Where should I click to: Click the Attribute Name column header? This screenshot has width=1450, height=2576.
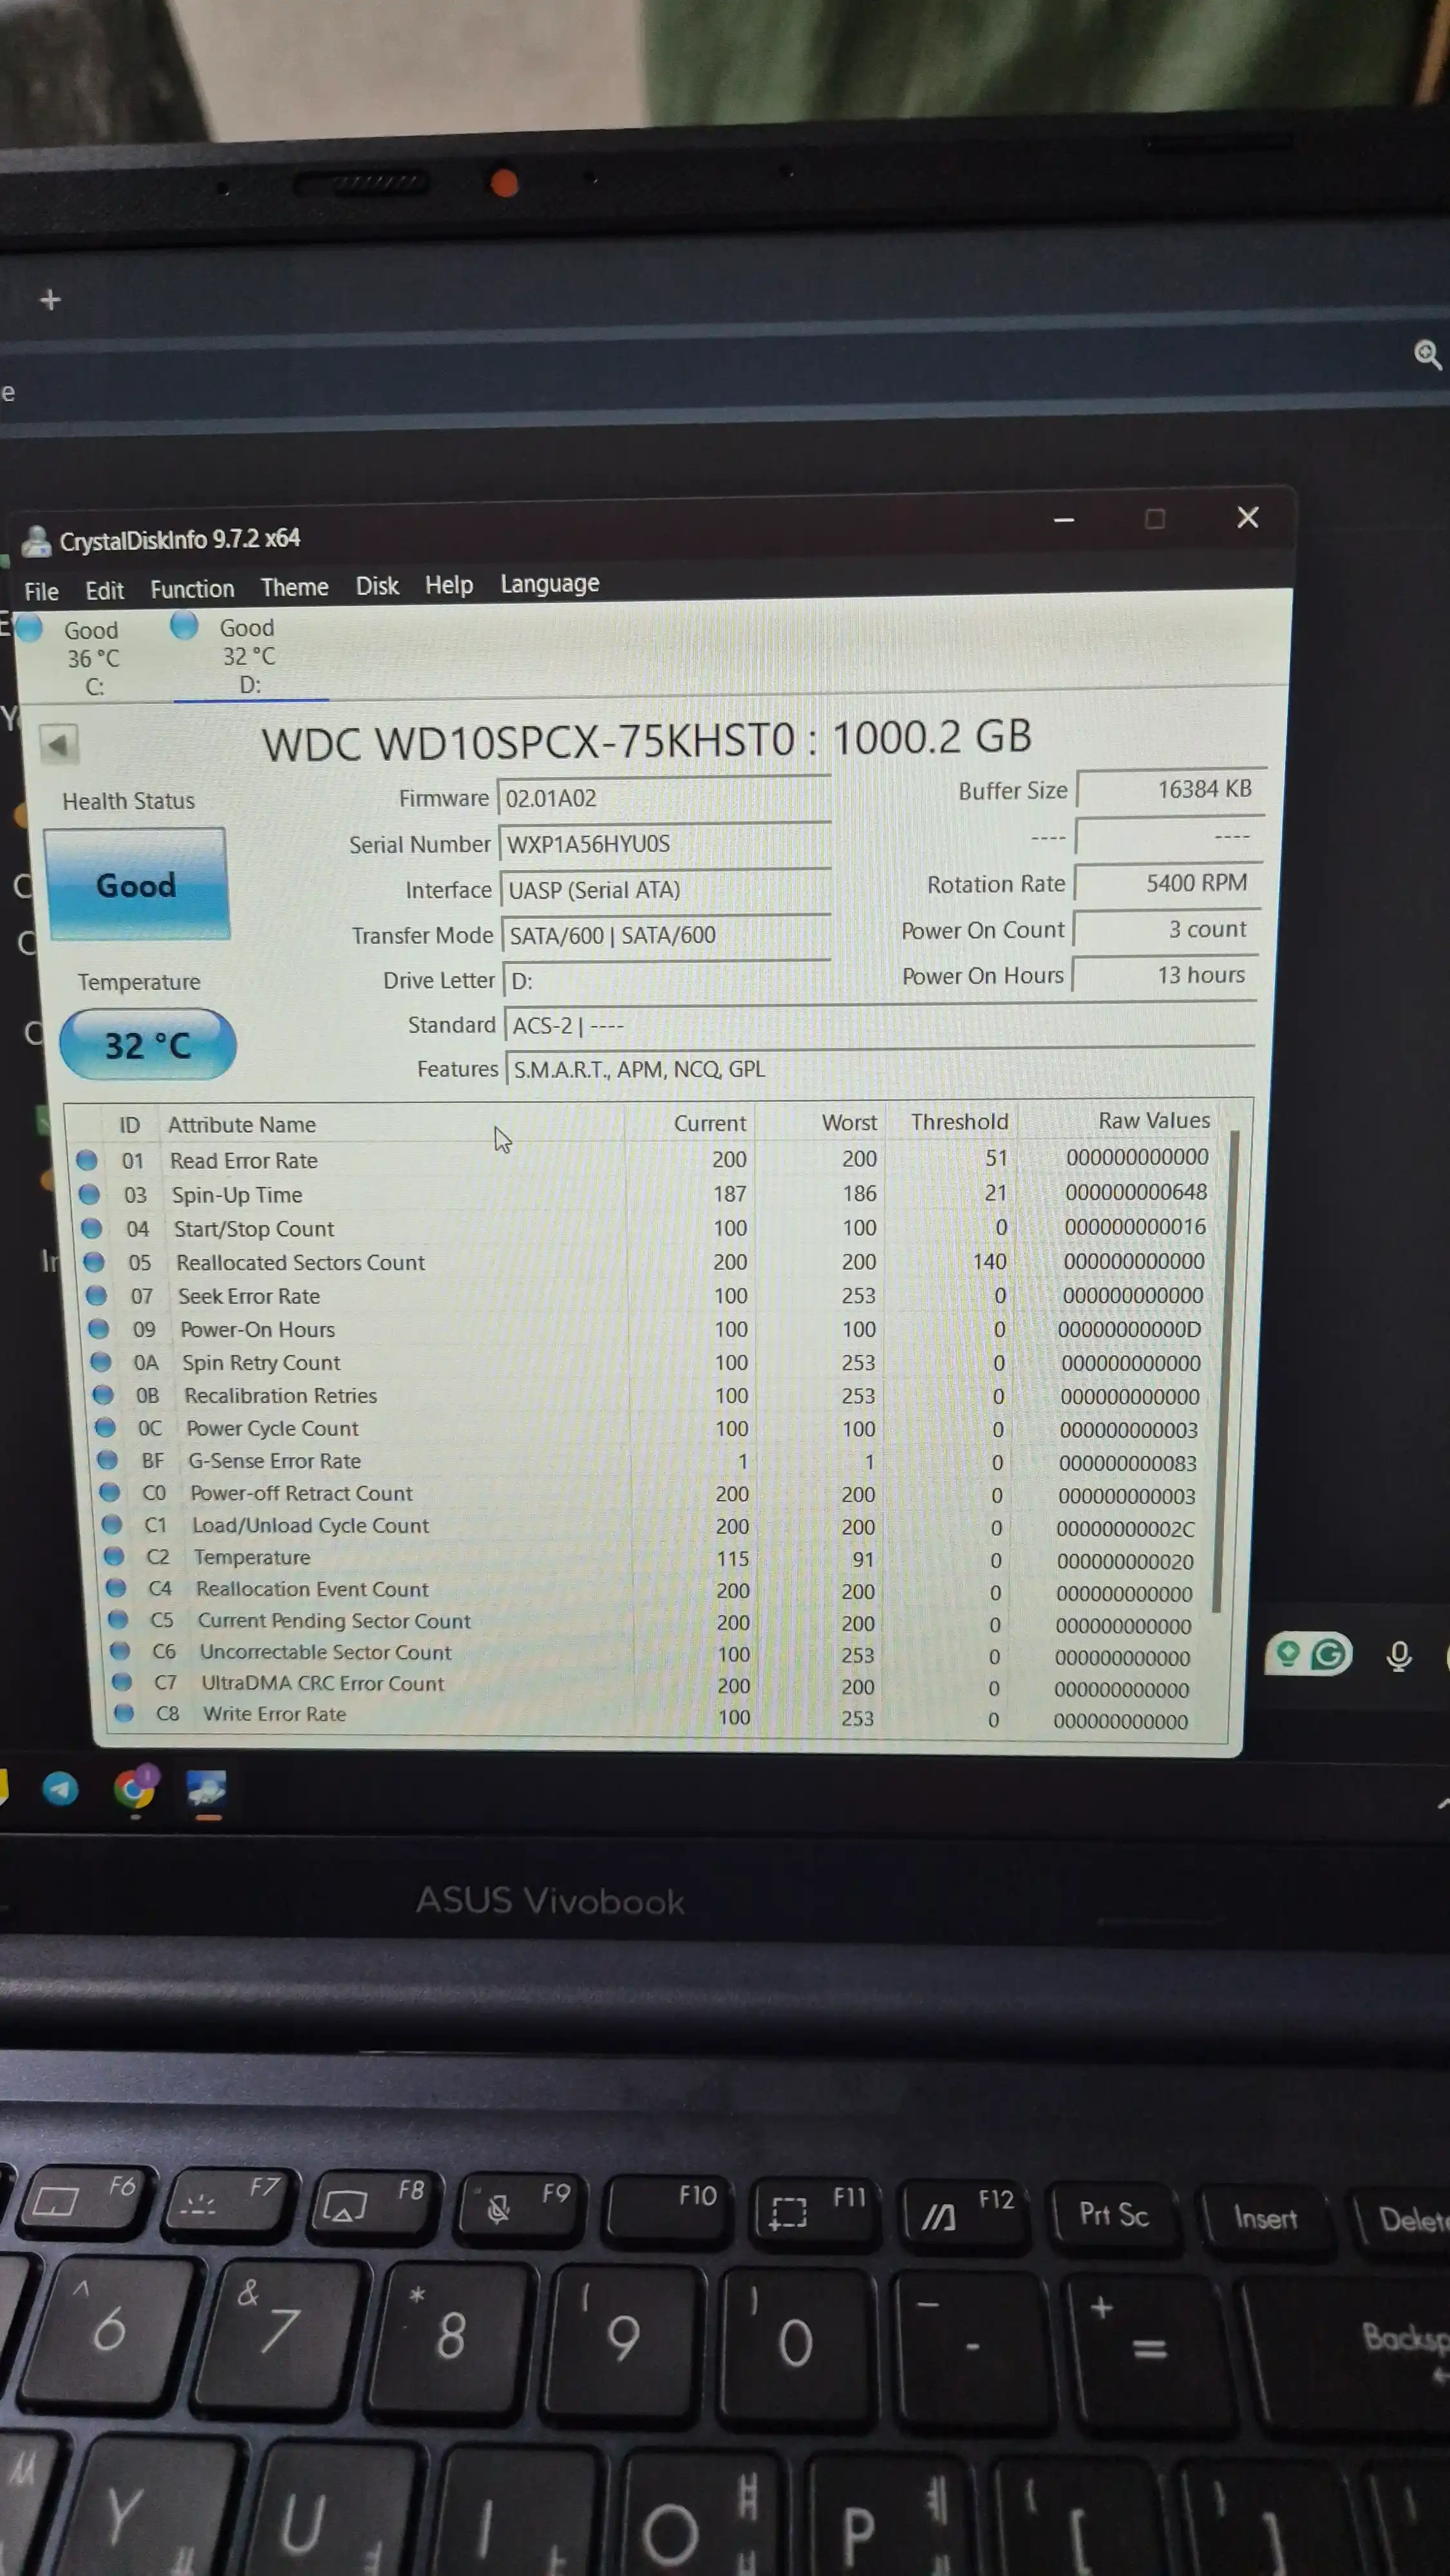242,1125
